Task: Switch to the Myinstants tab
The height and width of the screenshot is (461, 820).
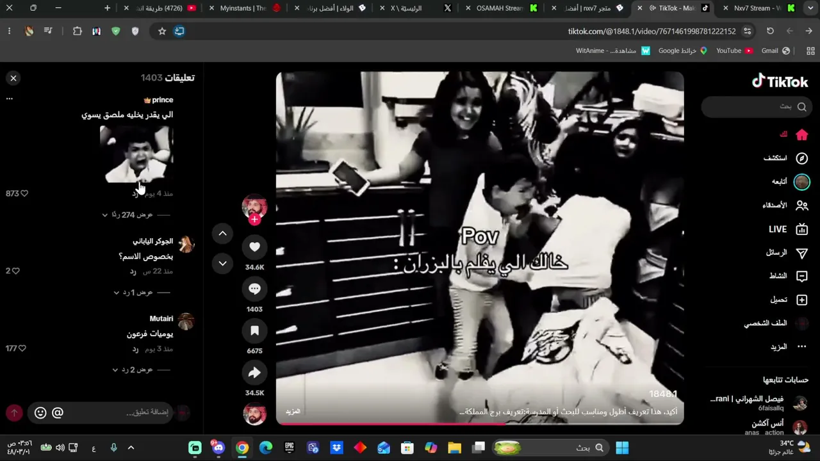Action: (245, 8)
